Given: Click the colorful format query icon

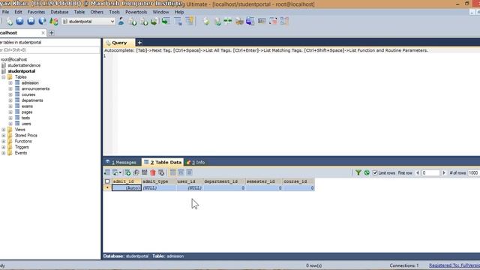Looking at the screenshot, I should coord(54,21).
